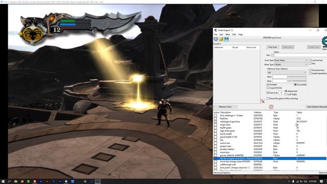Click the Next Scan button

288,47
